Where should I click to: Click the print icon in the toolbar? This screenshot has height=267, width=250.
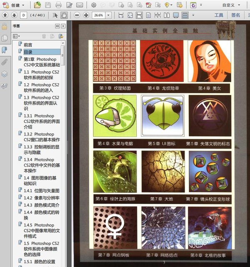(58, 5)
